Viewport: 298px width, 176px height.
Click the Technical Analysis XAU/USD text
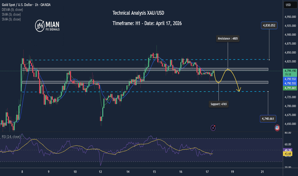point(138,13)
